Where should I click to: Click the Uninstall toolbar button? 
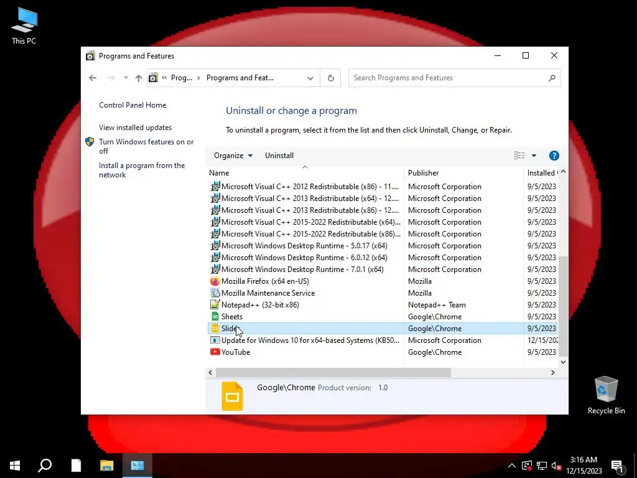pos(279,155)
